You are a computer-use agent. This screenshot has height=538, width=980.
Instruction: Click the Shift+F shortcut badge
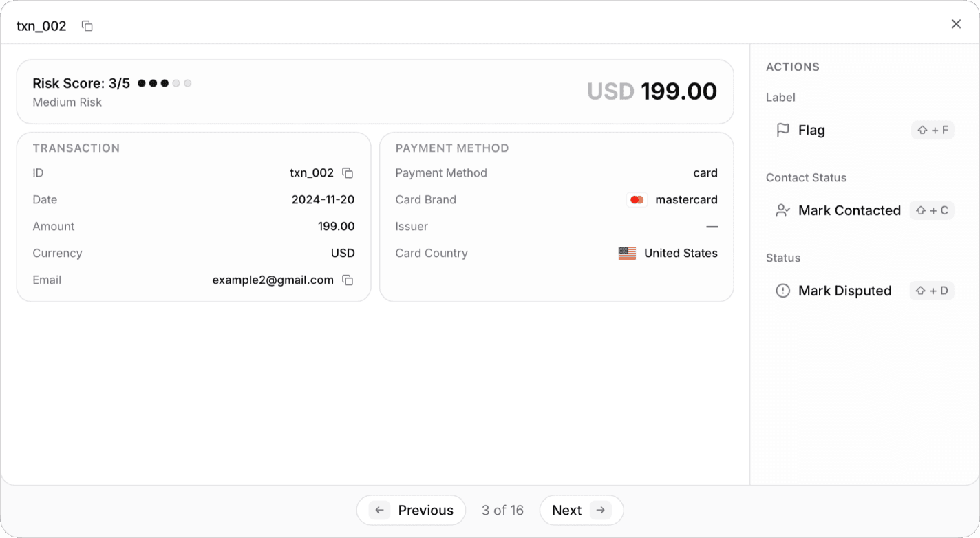[933, 130]
